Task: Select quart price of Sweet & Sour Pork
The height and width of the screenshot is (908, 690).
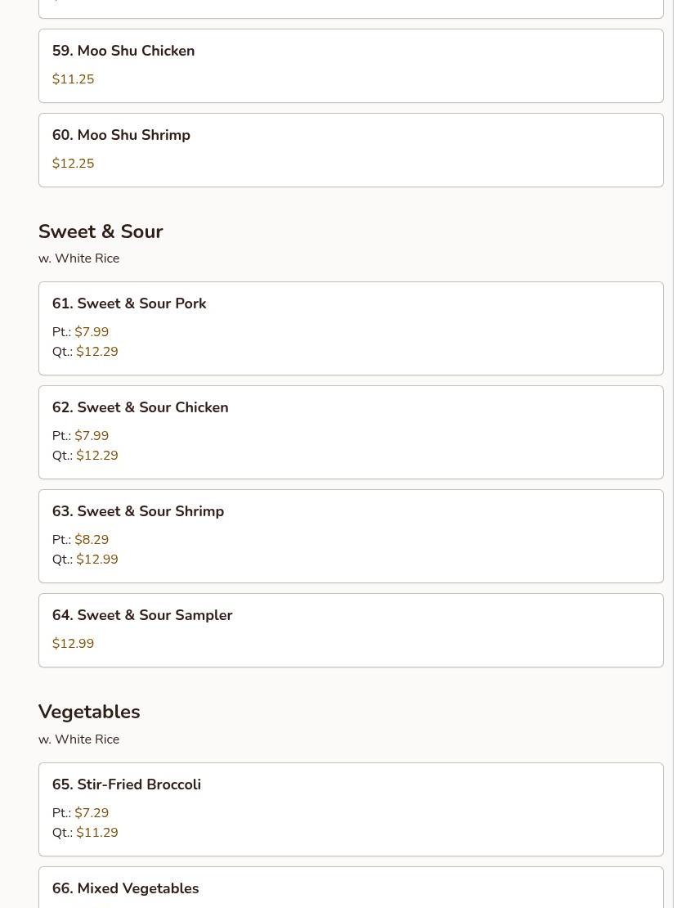Action: pos(97,352)
